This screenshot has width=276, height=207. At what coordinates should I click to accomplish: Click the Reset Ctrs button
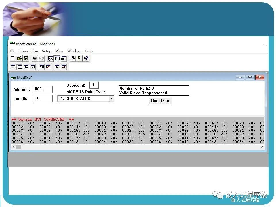(160, 101)
